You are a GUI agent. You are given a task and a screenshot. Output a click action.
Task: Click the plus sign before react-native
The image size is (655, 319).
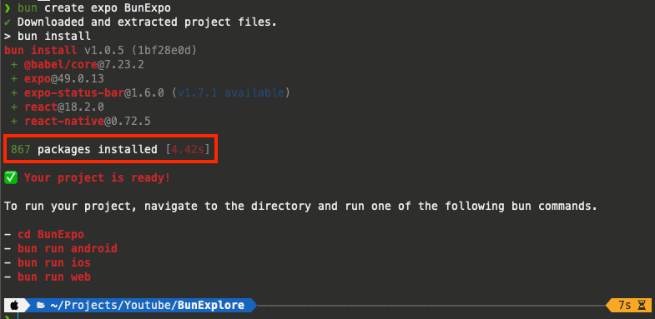[x=15, y=122]
